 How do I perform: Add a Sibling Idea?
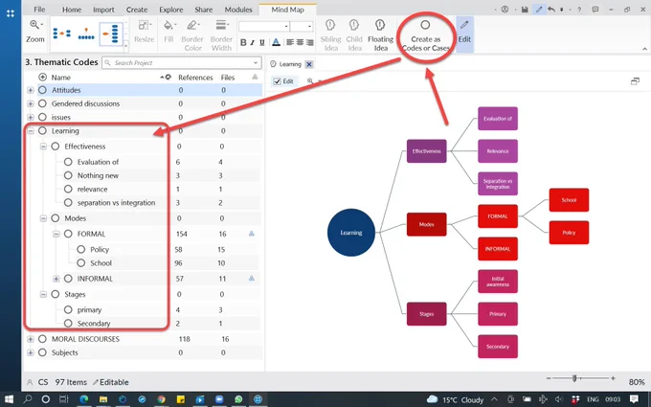330,34
